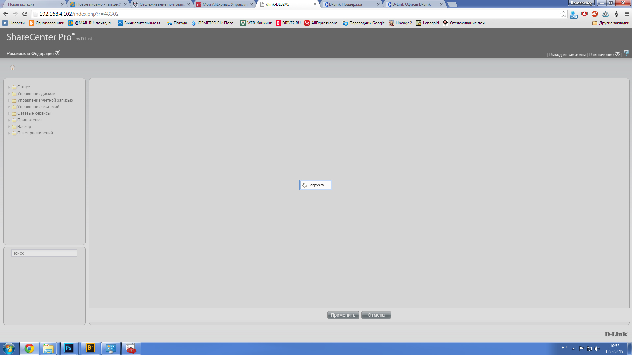Open Управление учетной записью tree item

coord(45,100)
